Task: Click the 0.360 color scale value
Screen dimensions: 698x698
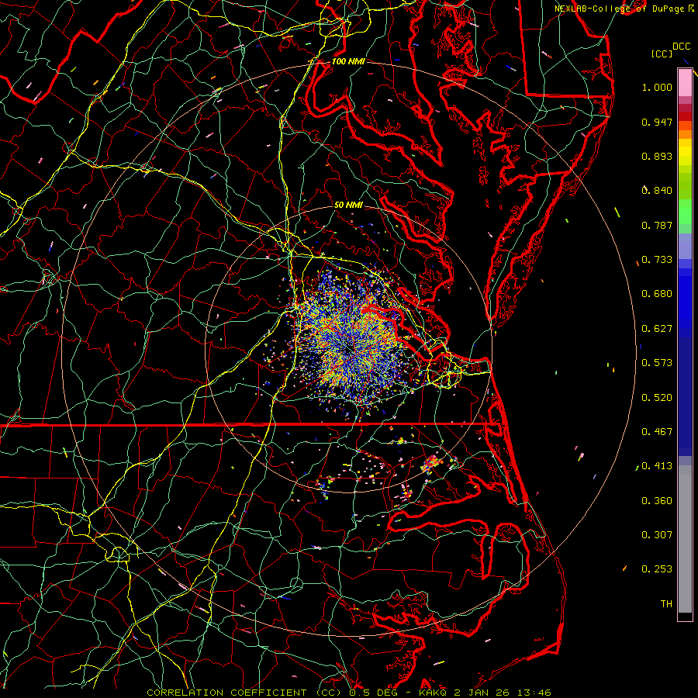Action: point(657,501)
